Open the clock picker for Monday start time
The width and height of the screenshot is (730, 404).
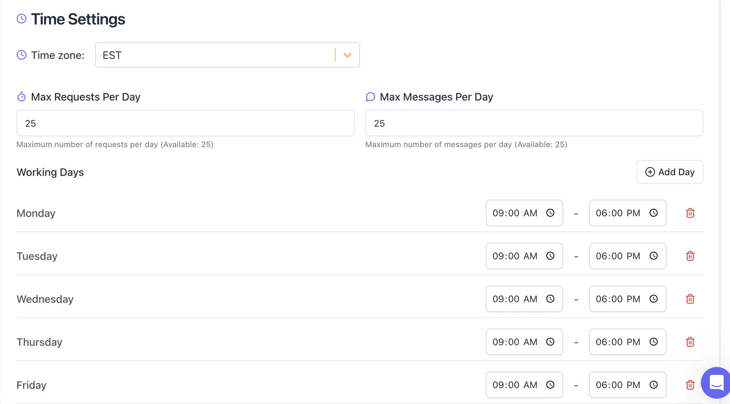(550, 213)
